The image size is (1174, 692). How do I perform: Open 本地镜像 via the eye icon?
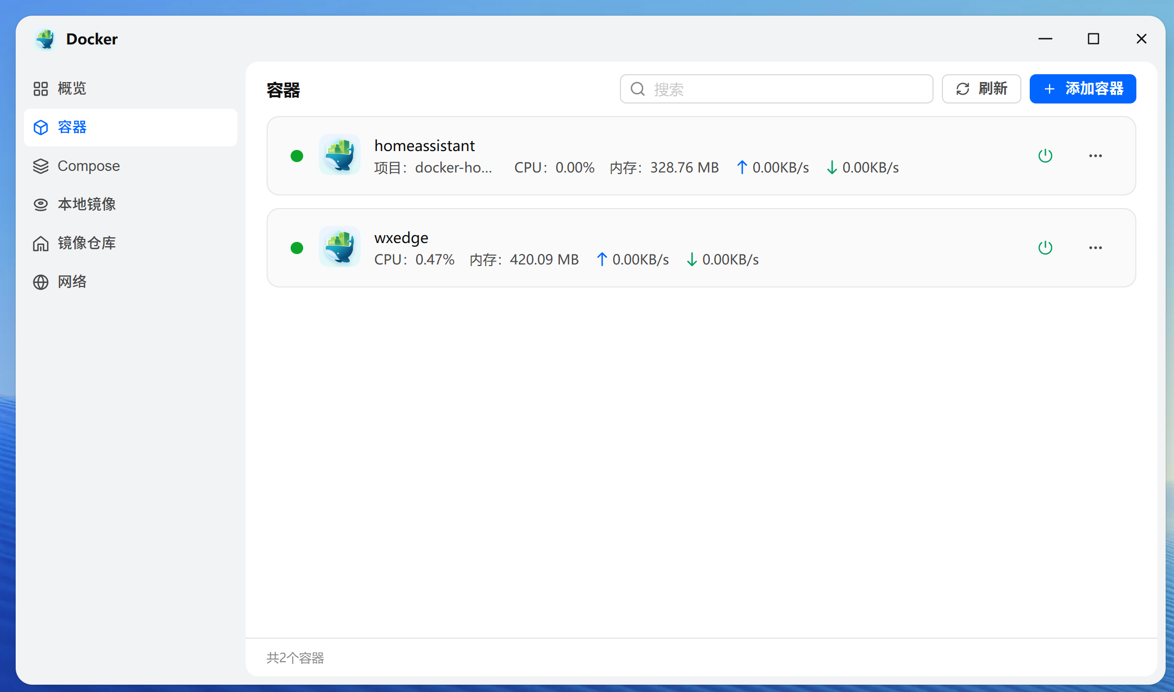click(x=41, y=204)
